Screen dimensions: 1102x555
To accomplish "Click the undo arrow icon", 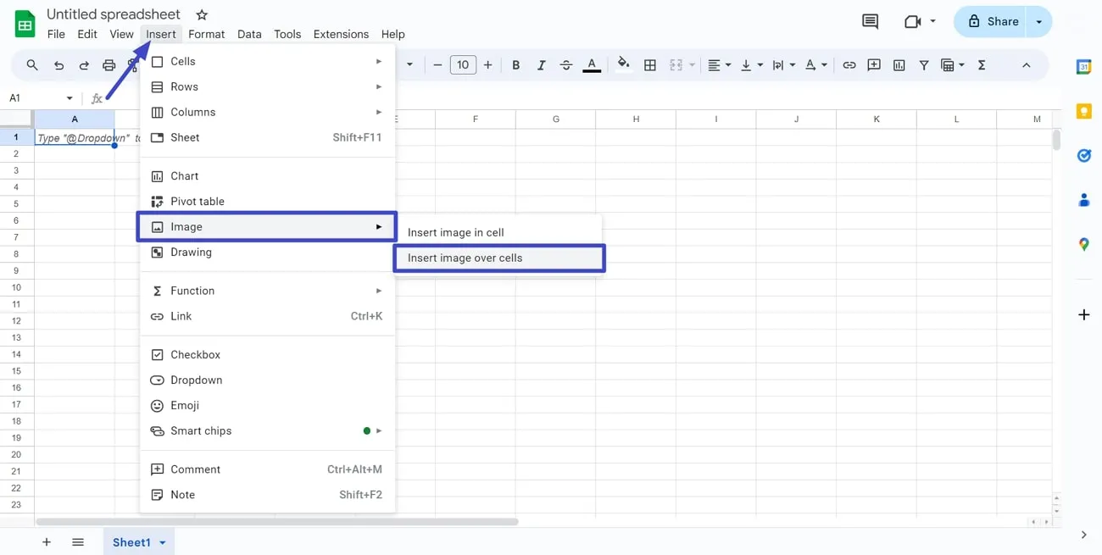I will 58,65.
